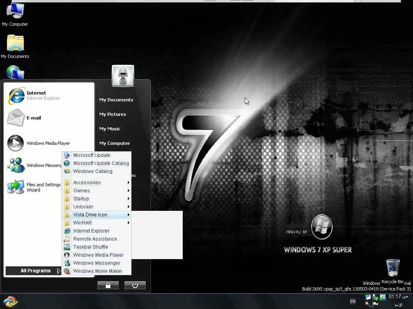413x309 pixels.
Task: Click the monitor display tray icon
Action: 383,297
